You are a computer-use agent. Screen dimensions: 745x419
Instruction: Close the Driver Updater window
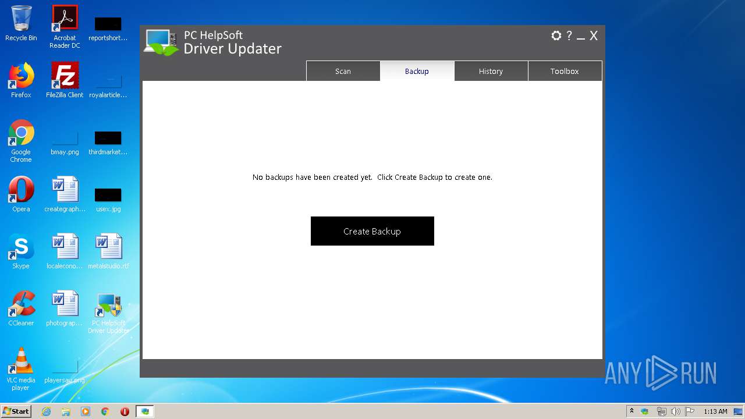coord(594,35)
